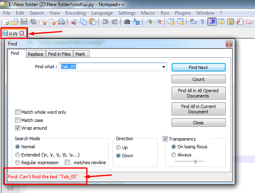Open the View menu
The height and width of the screenshot is (193, 255).
(54, 13)
